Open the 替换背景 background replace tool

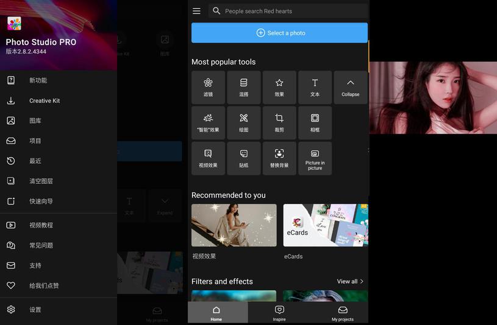click(279, 158)
